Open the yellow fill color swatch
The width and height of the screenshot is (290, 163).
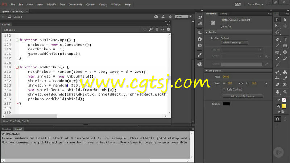pos(284,106)
